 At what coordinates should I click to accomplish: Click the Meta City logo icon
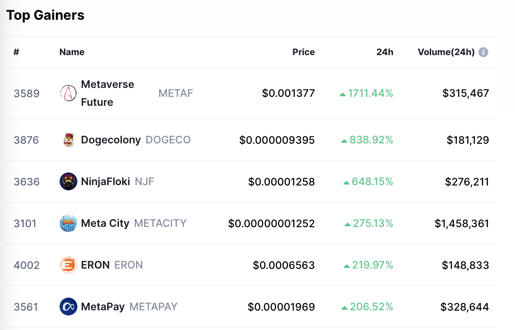(x=68, y=223)
